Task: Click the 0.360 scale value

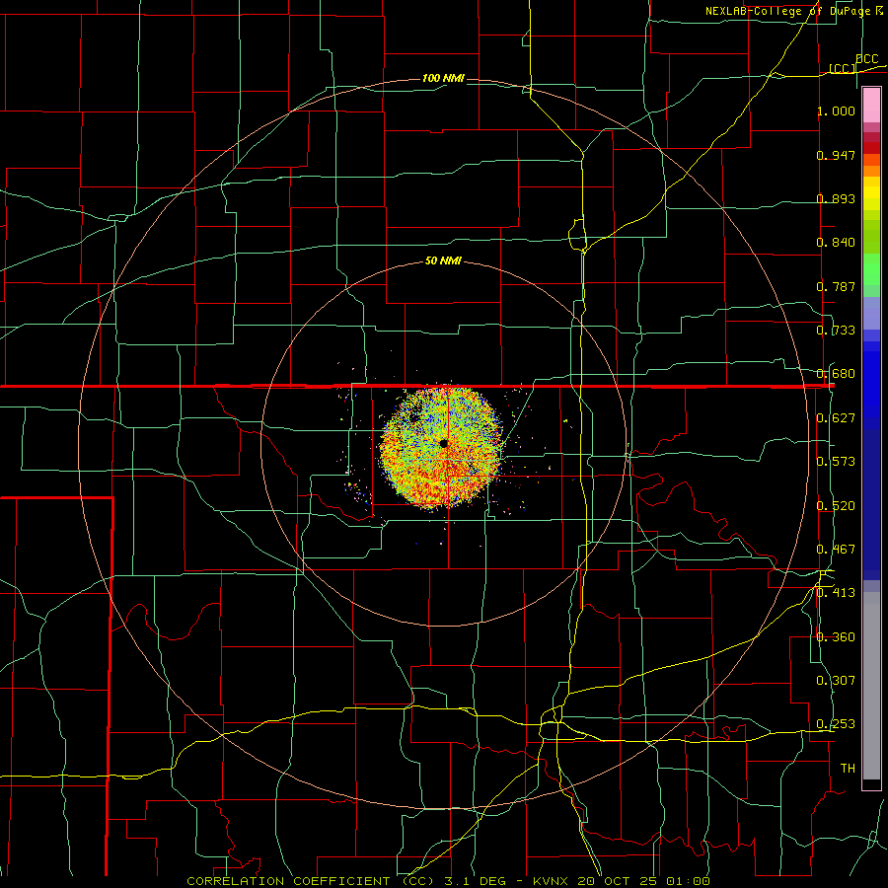Action: [x=836, y=637]
